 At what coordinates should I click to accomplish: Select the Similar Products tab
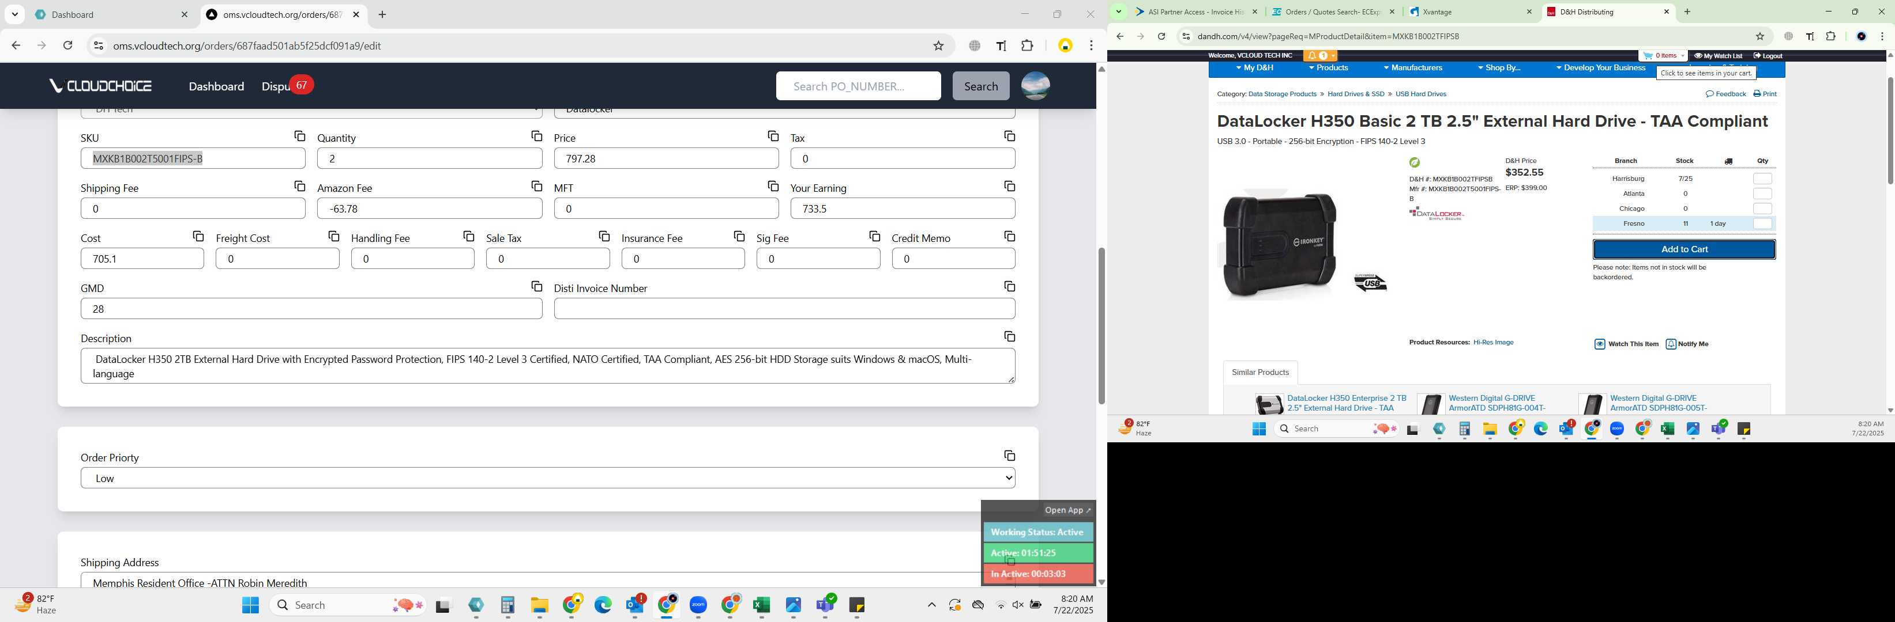[1260, 372]
